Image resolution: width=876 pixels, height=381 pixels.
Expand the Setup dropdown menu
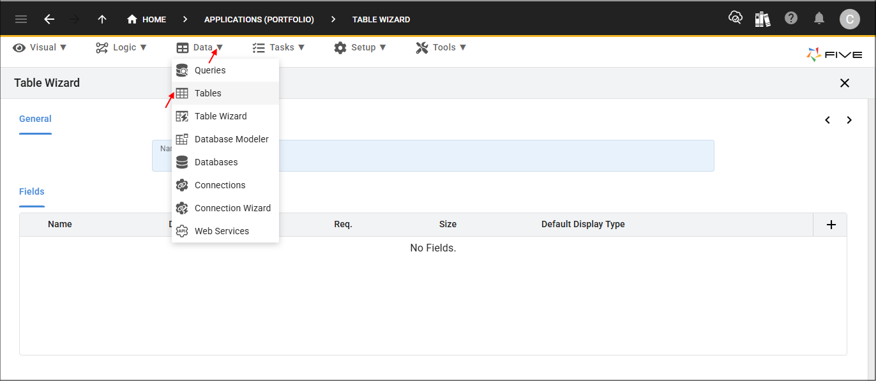pos(360,47)
